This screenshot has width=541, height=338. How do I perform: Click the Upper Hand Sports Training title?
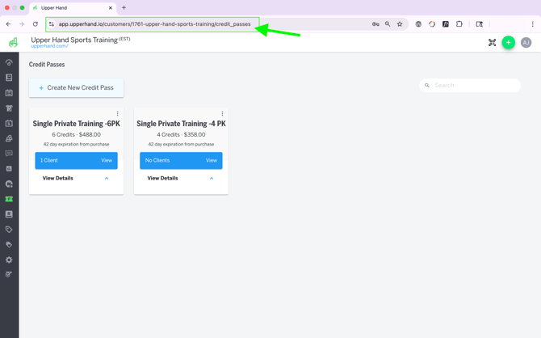point(74,40)
